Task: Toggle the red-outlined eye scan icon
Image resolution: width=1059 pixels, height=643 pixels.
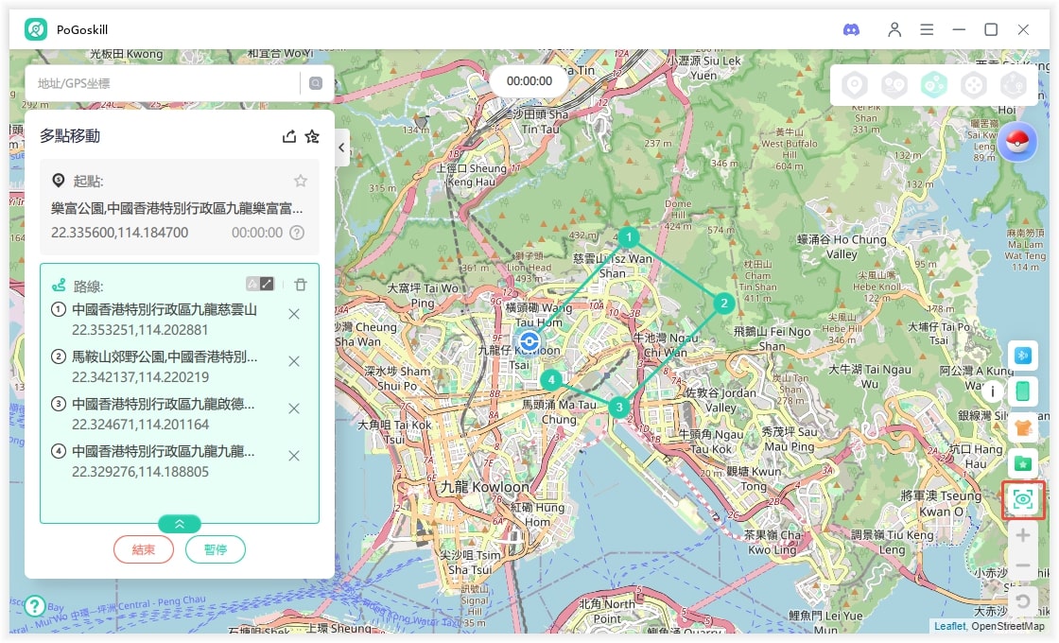Action: click(x=1022, y=499)
